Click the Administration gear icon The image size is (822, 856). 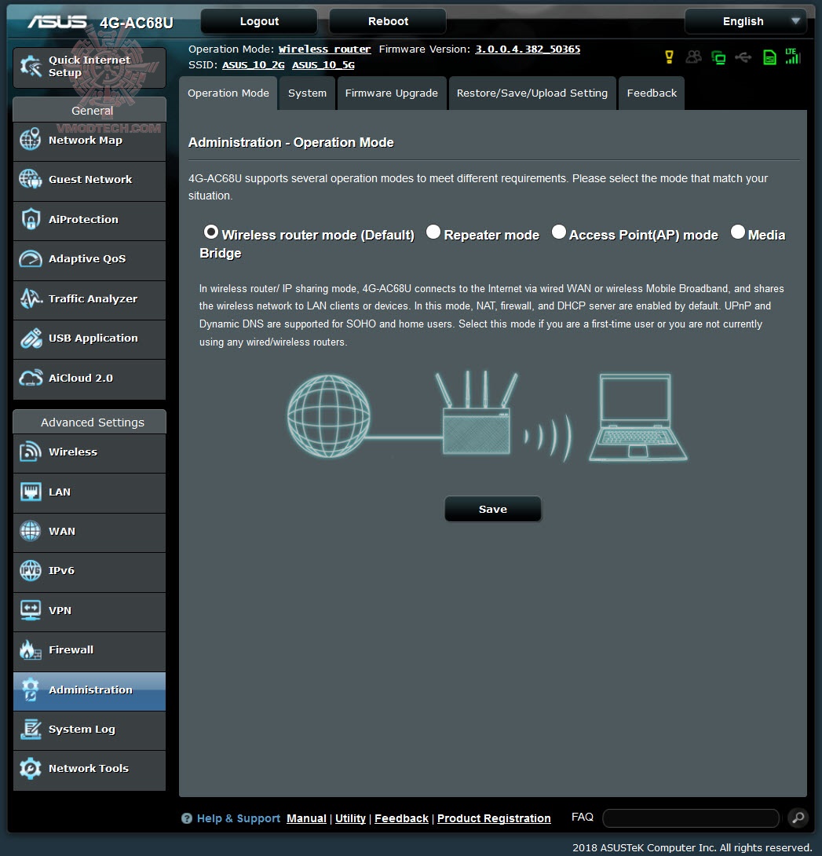[x=31, y=690]
